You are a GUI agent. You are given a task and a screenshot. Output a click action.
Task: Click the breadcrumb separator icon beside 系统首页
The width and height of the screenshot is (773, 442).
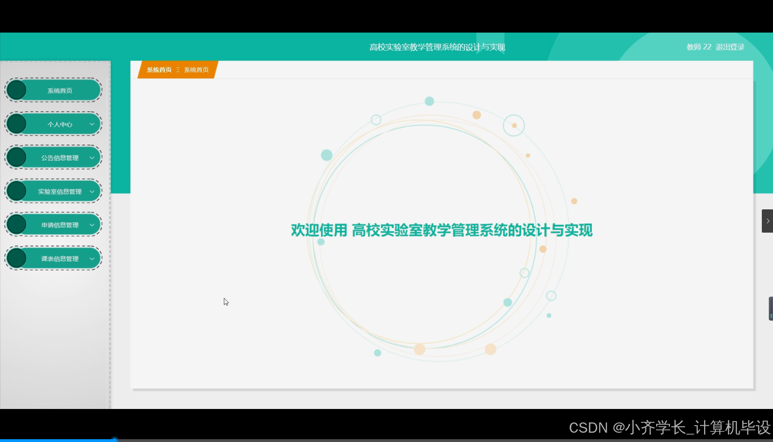click(x=178, y=70)
